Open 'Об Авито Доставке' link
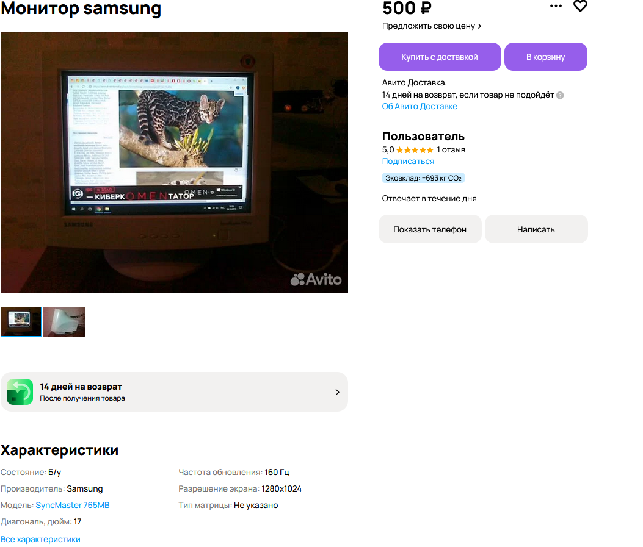This screenshot has width=643, height=547. tap(420, 107)
